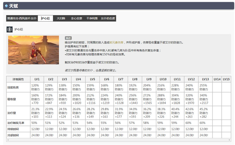
Task: Click the 150% 防御力 skill damage cell
Action: coord(78,87)
